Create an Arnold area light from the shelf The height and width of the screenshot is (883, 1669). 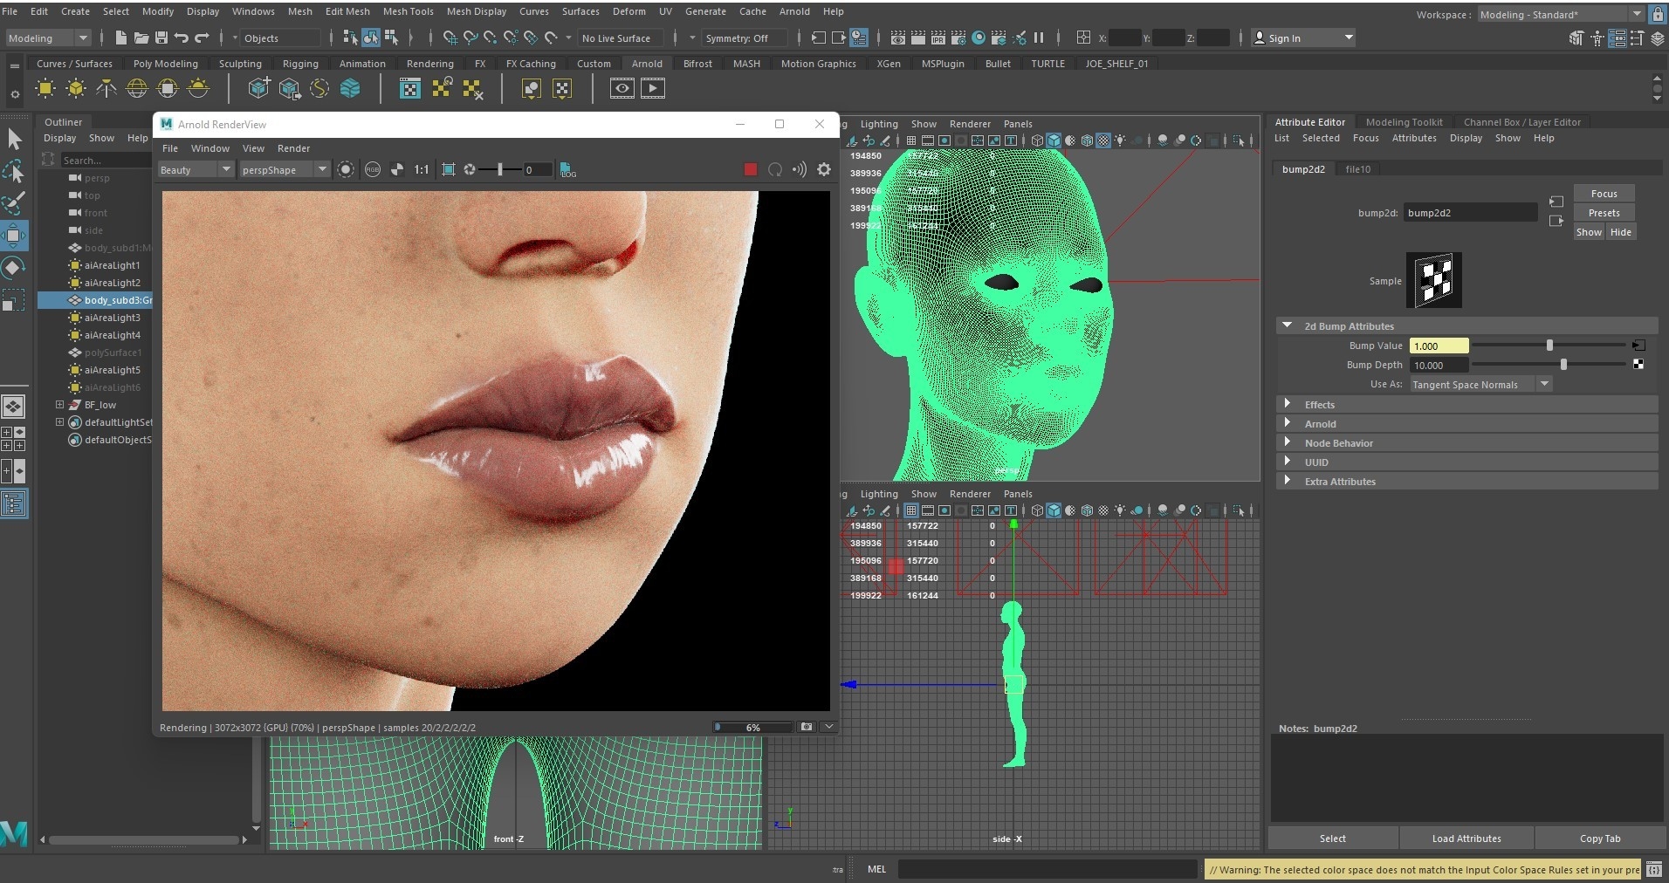45,88
